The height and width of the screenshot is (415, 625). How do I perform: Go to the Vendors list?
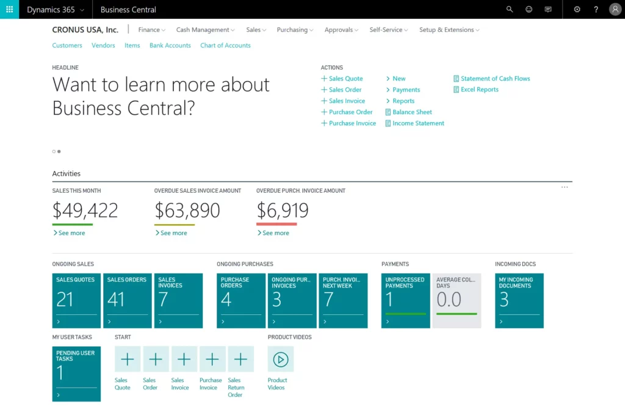tap(103, 45)
